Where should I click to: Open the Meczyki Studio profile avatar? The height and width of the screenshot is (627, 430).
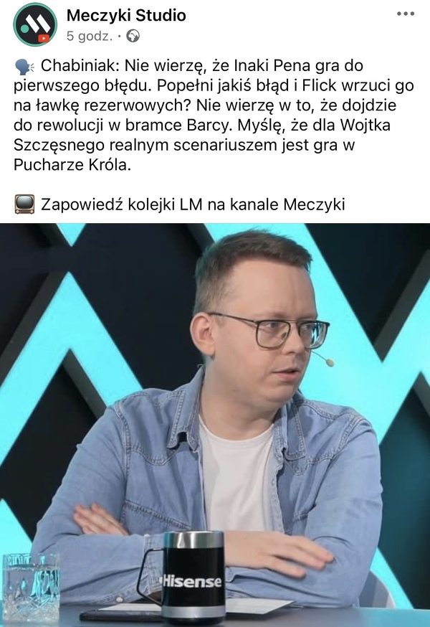pyautogui.click(x=35, y=24)
